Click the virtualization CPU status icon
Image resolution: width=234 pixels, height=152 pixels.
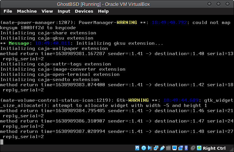click(187, 148)
